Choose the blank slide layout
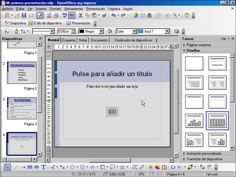The image size is (236, 177). point(194,63)
